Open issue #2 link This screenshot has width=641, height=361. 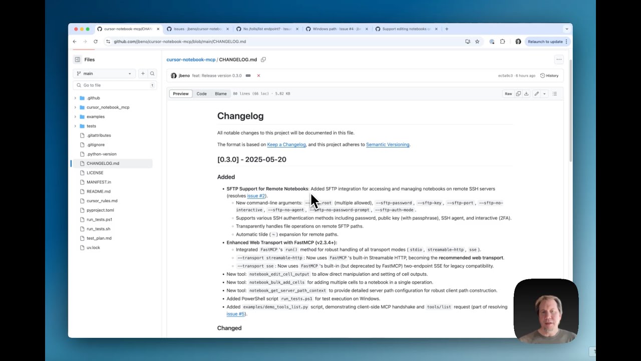[x=256, y=196]
